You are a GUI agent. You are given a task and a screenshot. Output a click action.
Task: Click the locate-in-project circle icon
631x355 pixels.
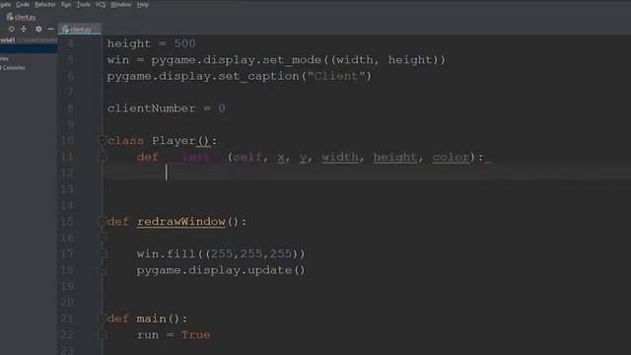[11, 29]
